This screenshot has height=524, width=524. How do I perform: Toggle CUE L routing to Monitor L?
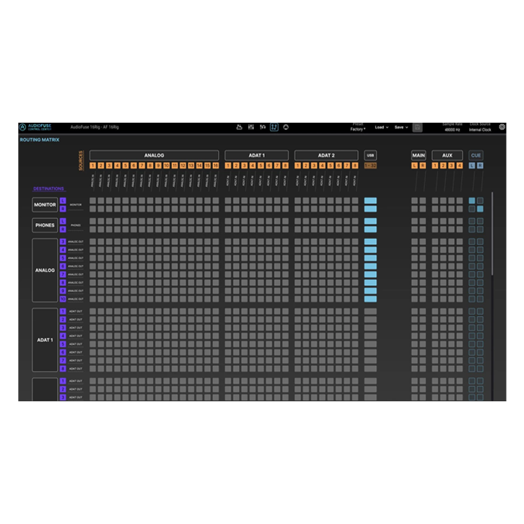(472, 201)
